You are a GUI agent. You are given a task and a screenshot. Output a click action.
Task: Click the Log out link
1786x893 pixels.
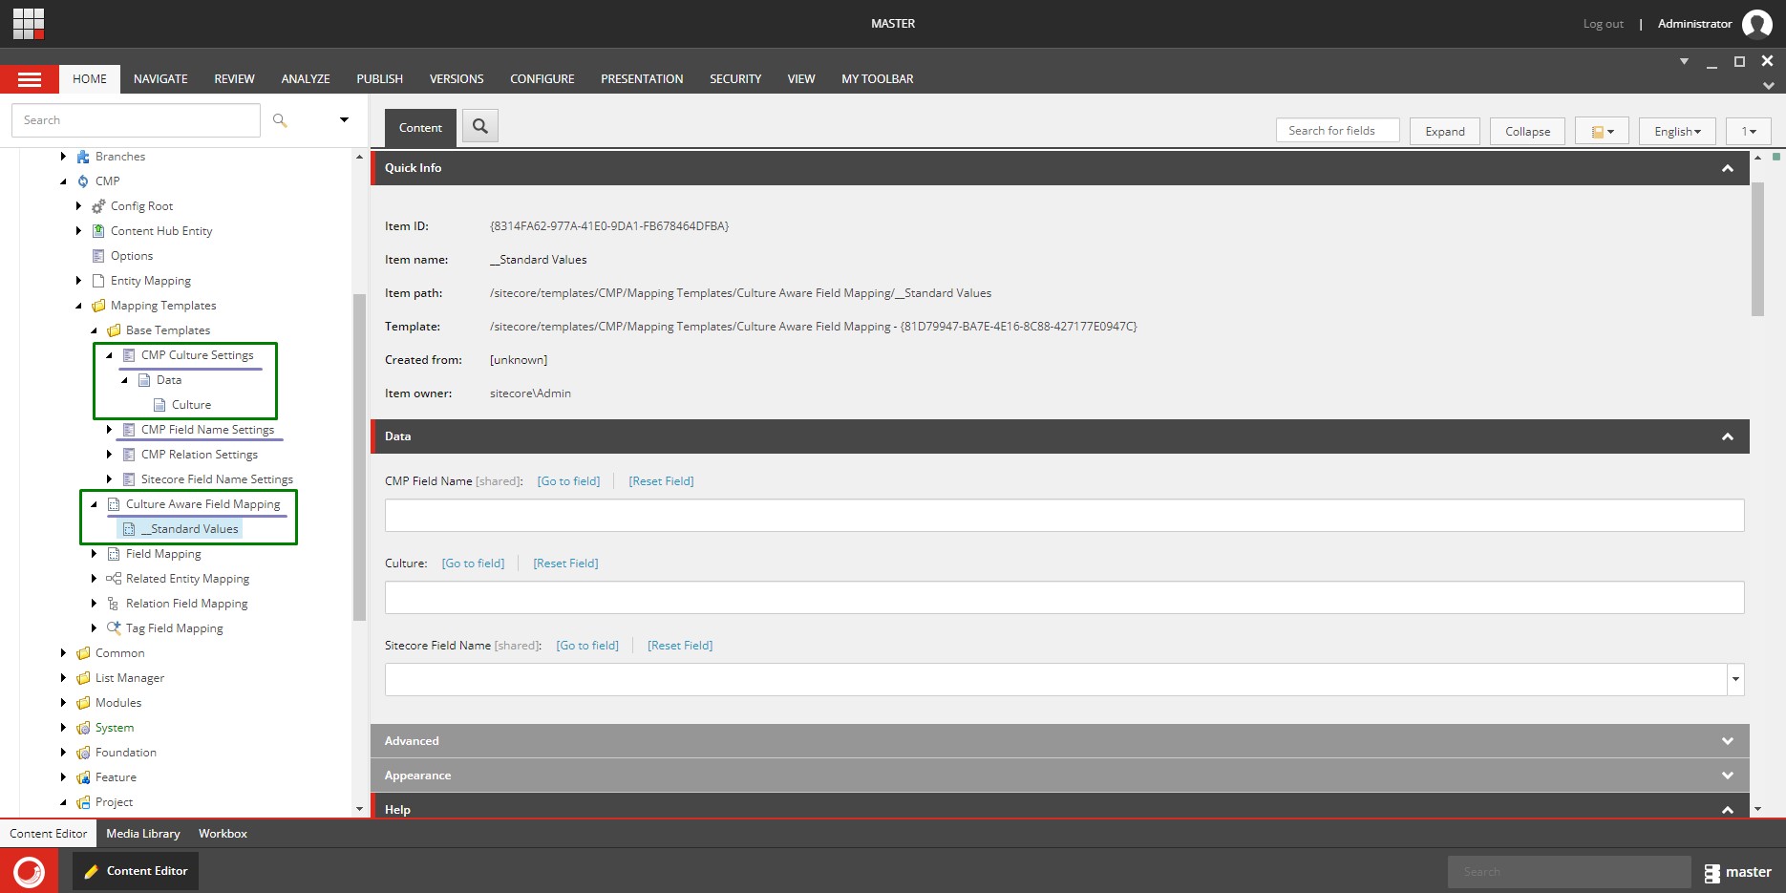[1603, 24]
